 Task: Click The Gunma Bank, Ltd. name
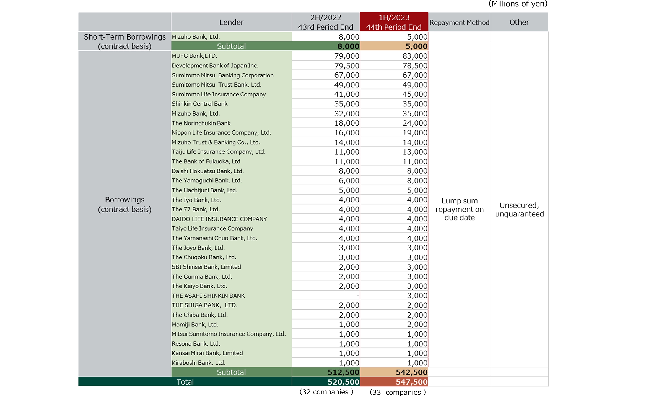coord(202,276)
